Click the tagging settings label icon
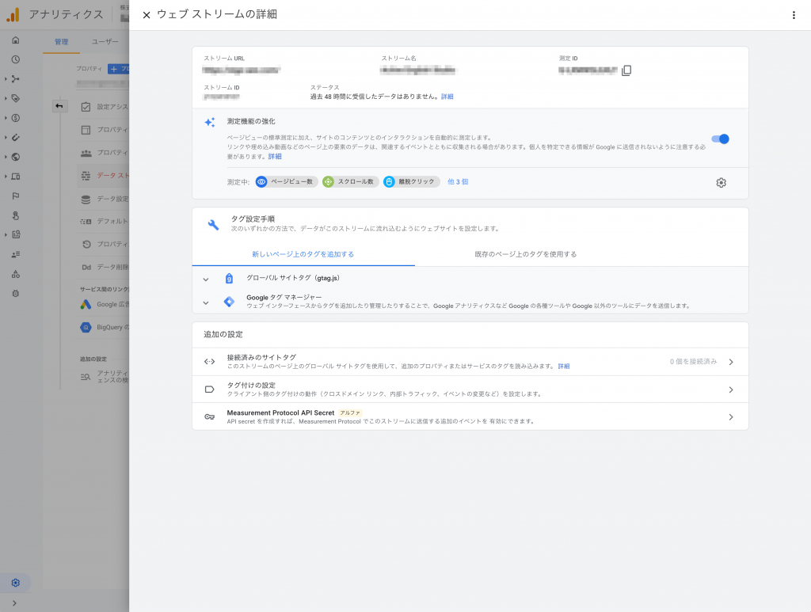 point(209,390)
